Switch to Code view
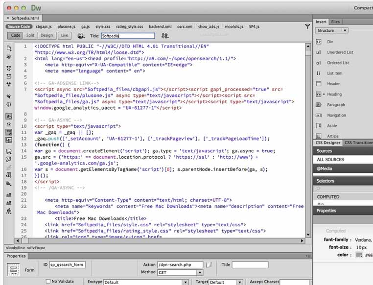 [16, 35]
